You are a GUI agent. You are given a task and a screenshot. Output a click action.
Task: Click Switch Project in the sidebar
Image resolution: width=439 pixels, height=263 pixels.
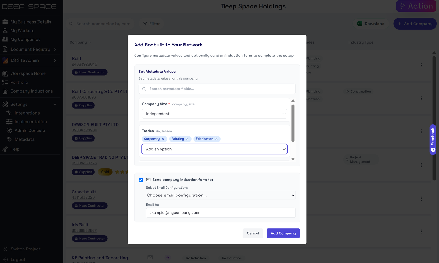pos(25,249)
